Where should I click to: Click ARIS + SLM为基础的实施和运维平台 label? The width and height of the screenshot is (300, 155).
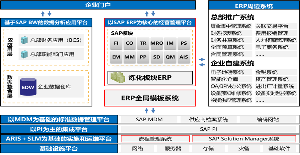pos(59,139)
